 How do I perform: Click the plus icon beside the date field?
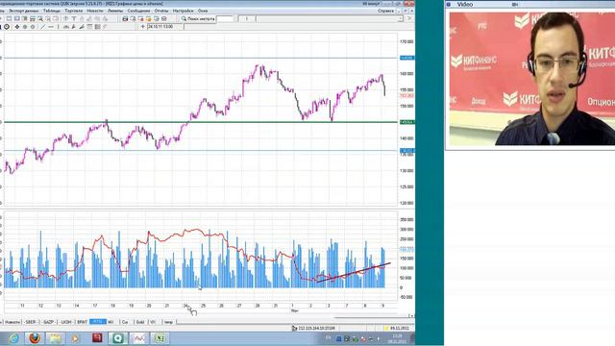[x=143, y=27]
